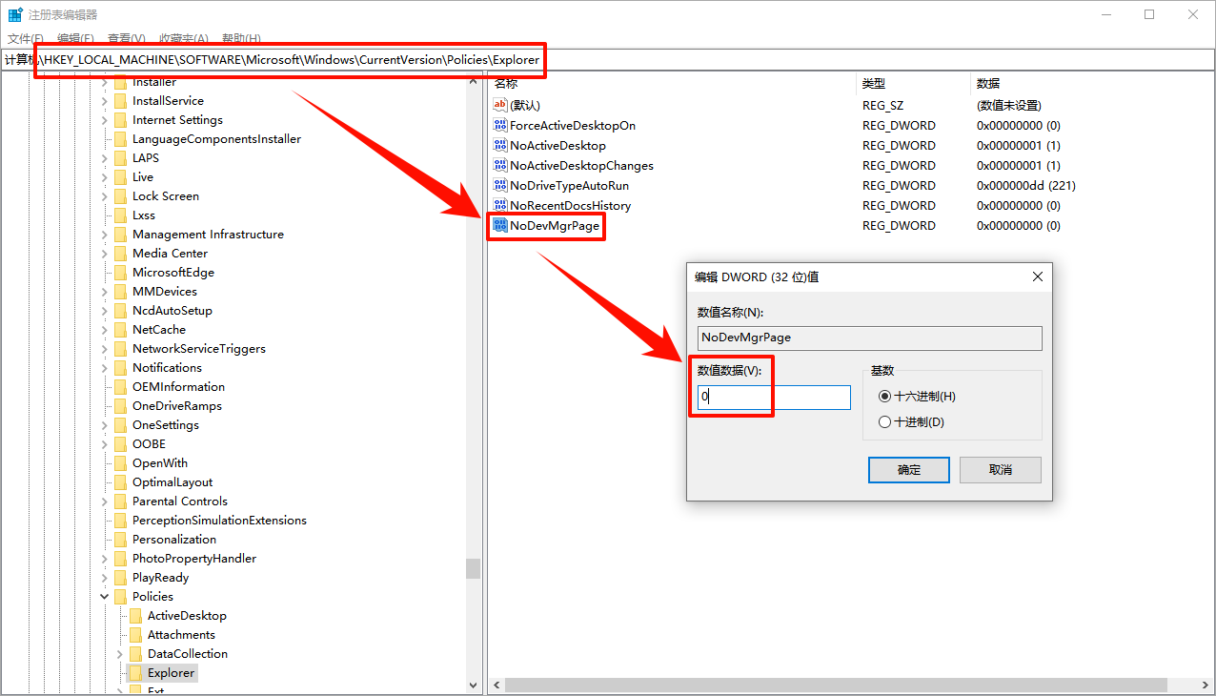Click the Policies folder icon
This screenshot has width=1216, height=696.
pos(120,596)
